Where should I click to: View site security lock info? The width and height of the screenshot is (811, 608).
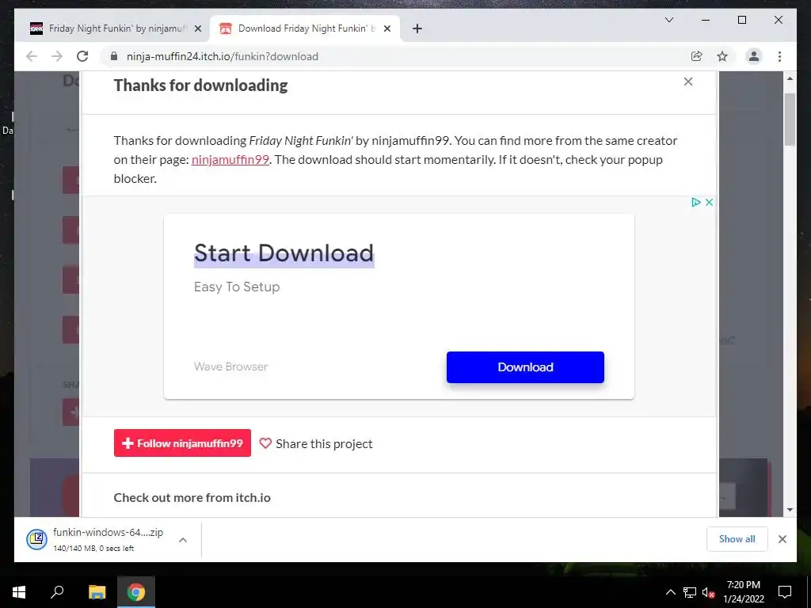(x=114, y=56)
